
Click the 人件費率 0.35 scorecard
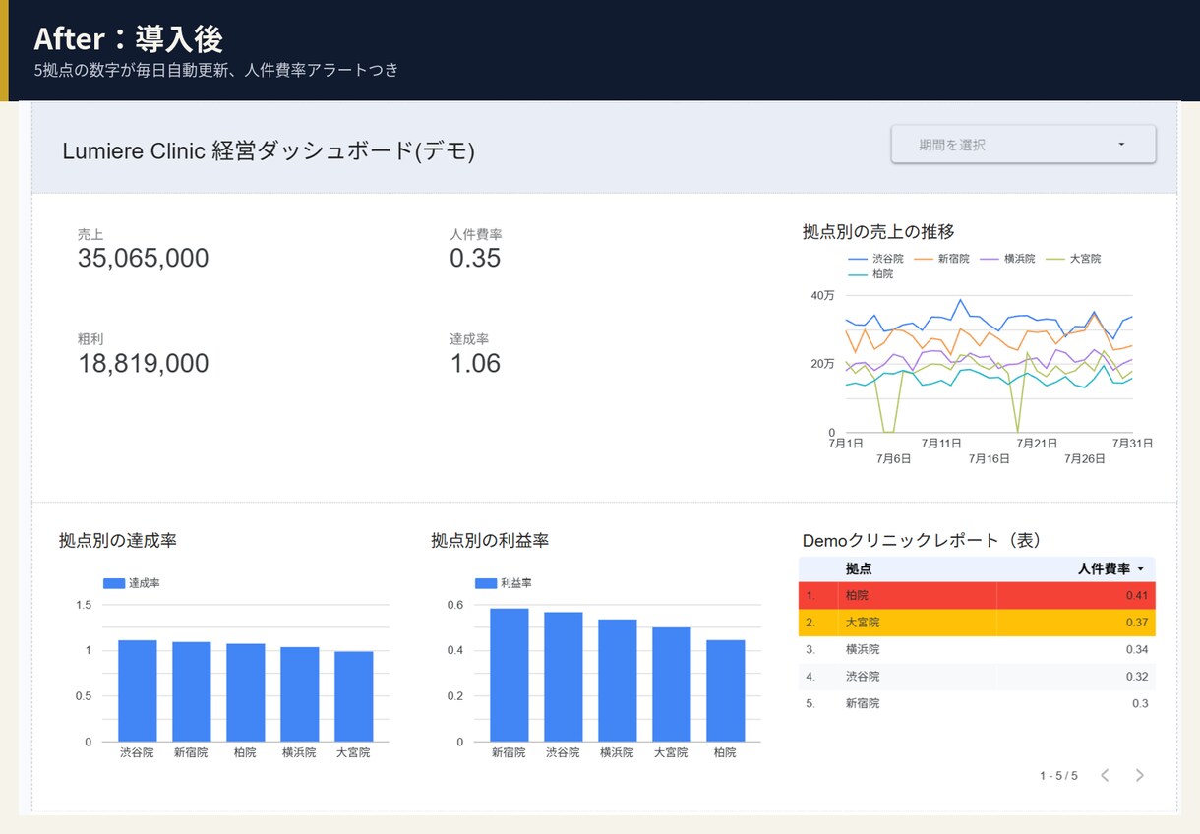pos(476,249)
